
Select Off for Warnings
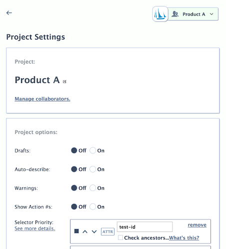pos(74,188)
